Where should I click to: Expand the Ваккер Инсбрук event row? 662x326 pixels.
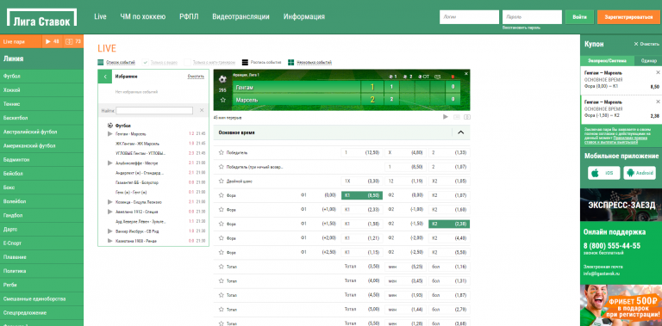tap(110, 231)
